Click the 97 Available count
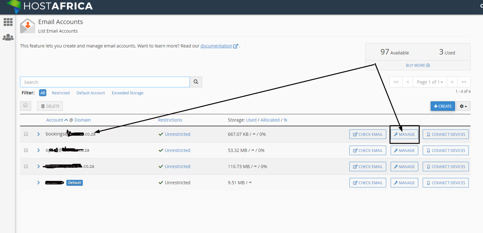 pos(395,52)
